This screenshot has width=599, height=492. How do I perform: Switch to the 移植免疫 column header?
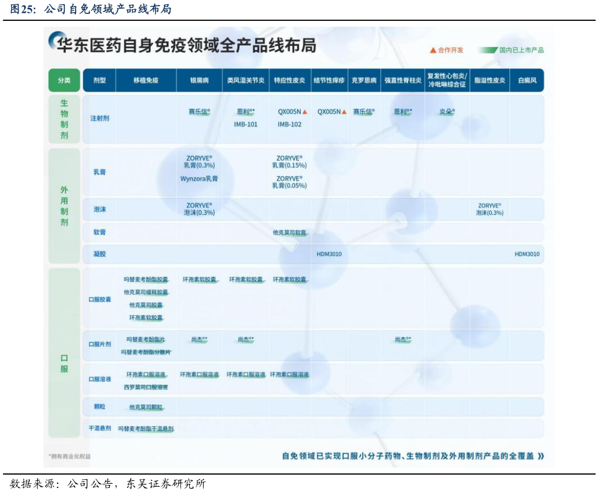pos(147,80)
